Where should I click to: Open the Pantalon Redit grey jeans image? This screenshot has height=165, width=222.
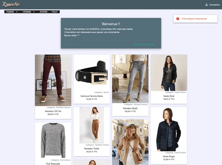tap(130, 79)
